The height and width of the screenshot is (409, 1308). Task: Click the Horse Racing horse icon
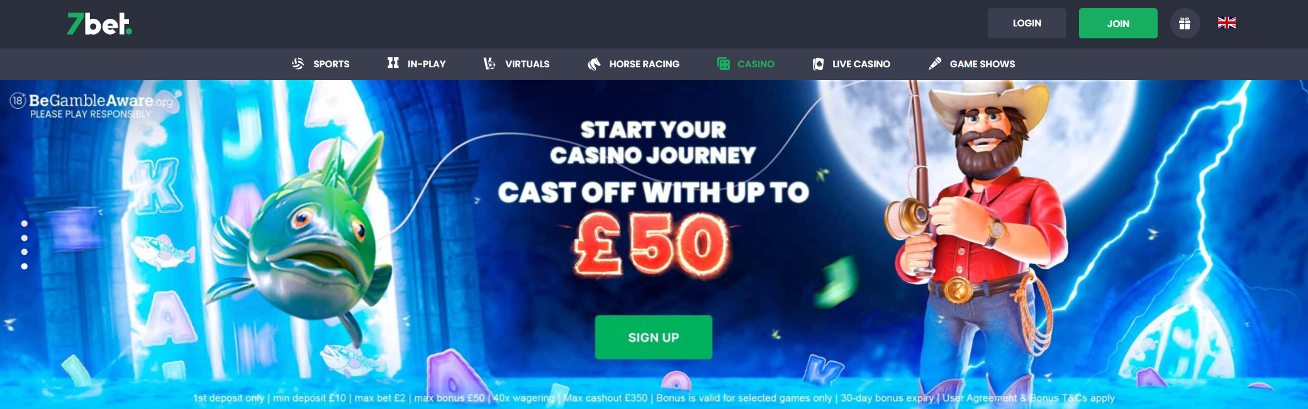[x=594, y=64]
